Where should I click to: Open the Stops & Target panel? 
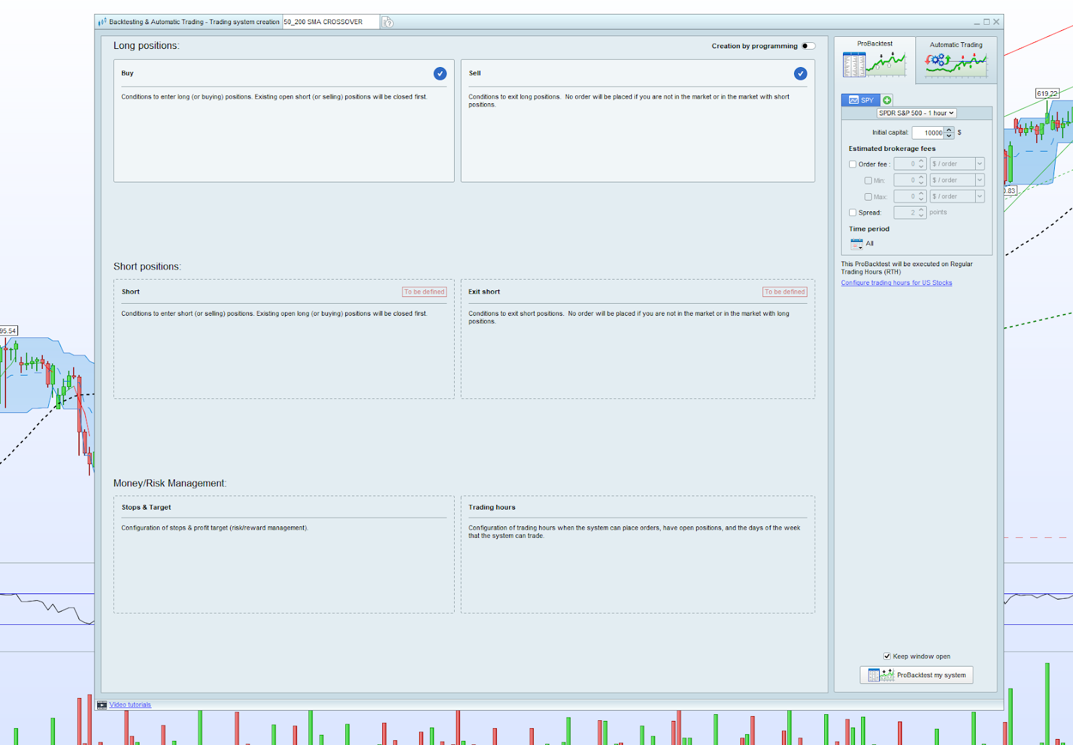tap(284, 555)
